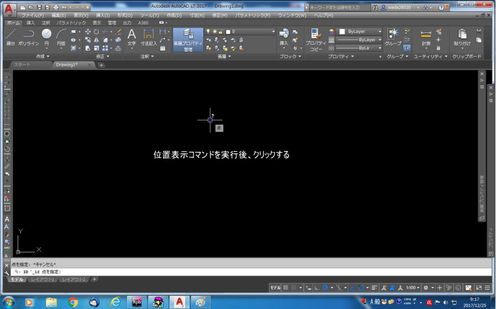496x309 pixels.
Task: Expand the 注釈 panel dropdown
Action: 147,56
